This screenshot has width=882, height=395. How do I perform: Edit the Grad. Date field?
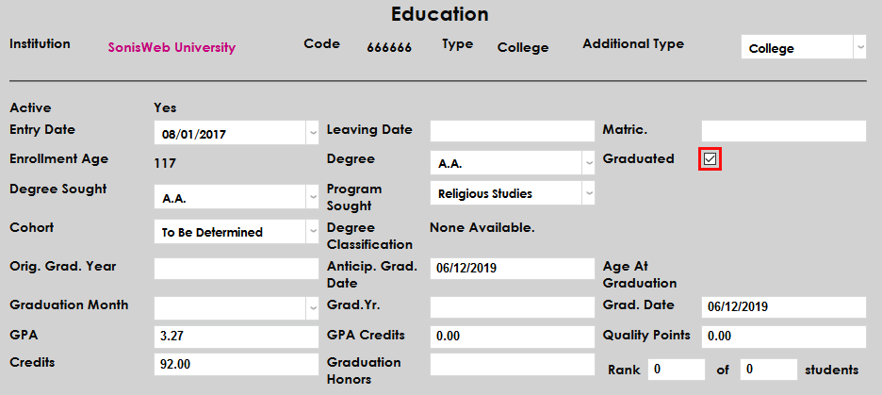pos(782,307)
